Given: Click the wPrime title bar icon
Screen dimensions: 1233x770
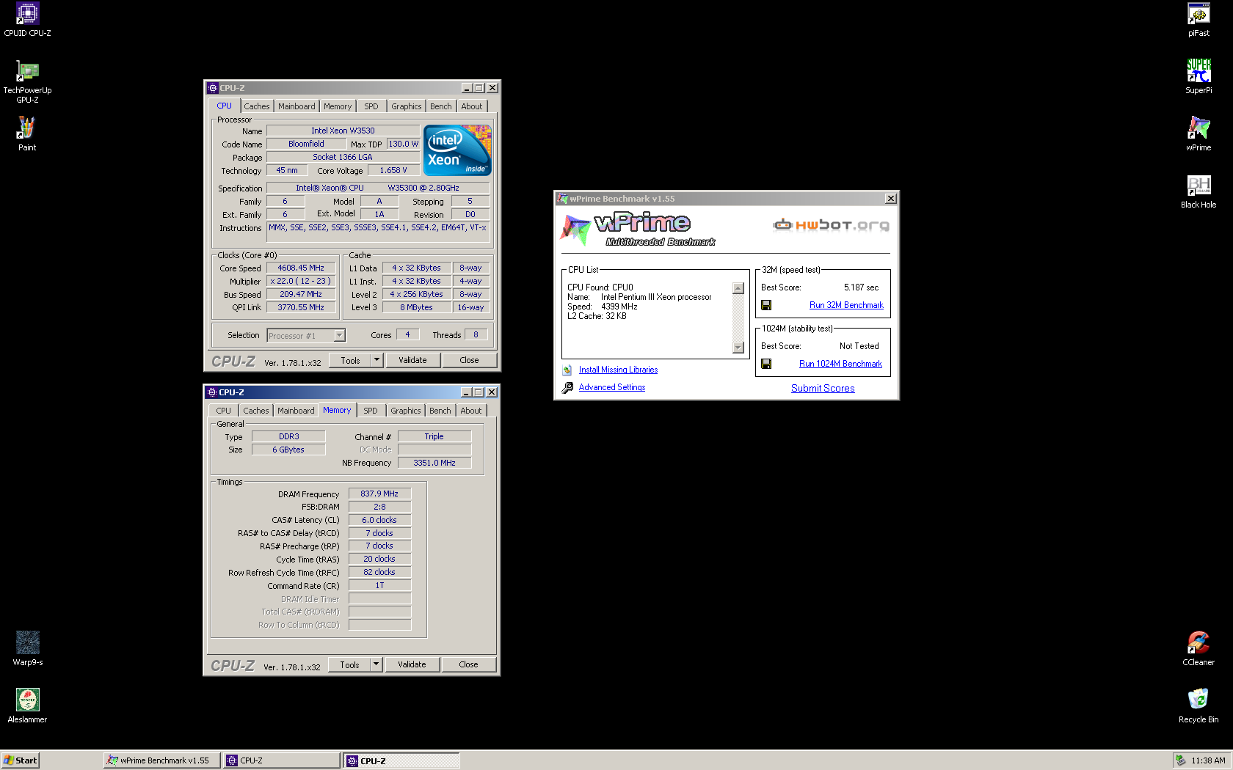Looking at the screenshot, I should [x=563, y=199].
